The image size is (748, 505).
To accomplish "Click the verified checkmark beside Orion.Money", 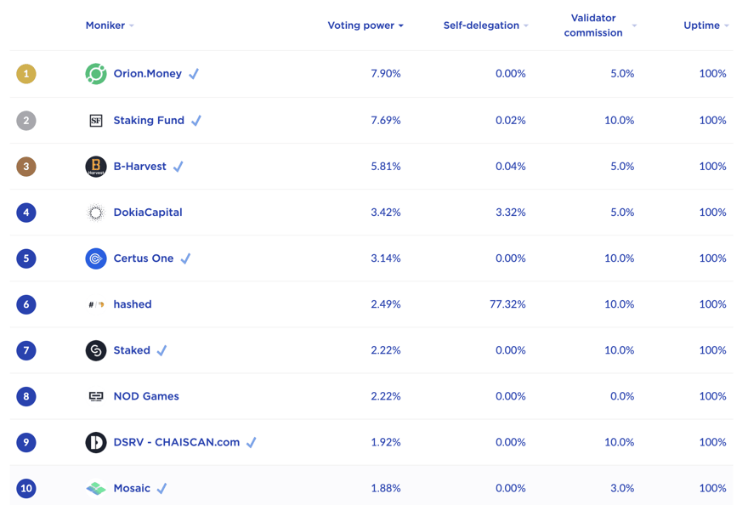I will [194, 73].
